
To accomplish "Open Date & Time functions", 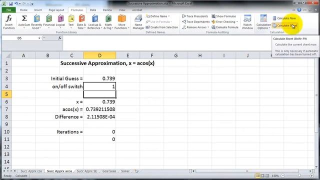I will [81, 22].
